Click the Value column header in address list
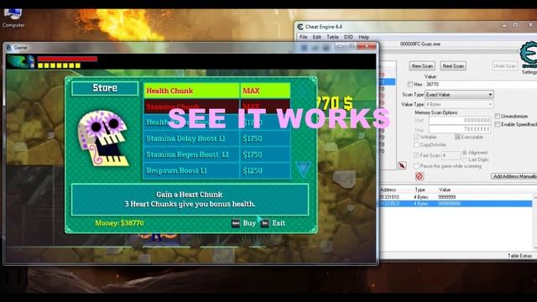The width and height of the screenshot is (537, 302). [x=445, y=190]
